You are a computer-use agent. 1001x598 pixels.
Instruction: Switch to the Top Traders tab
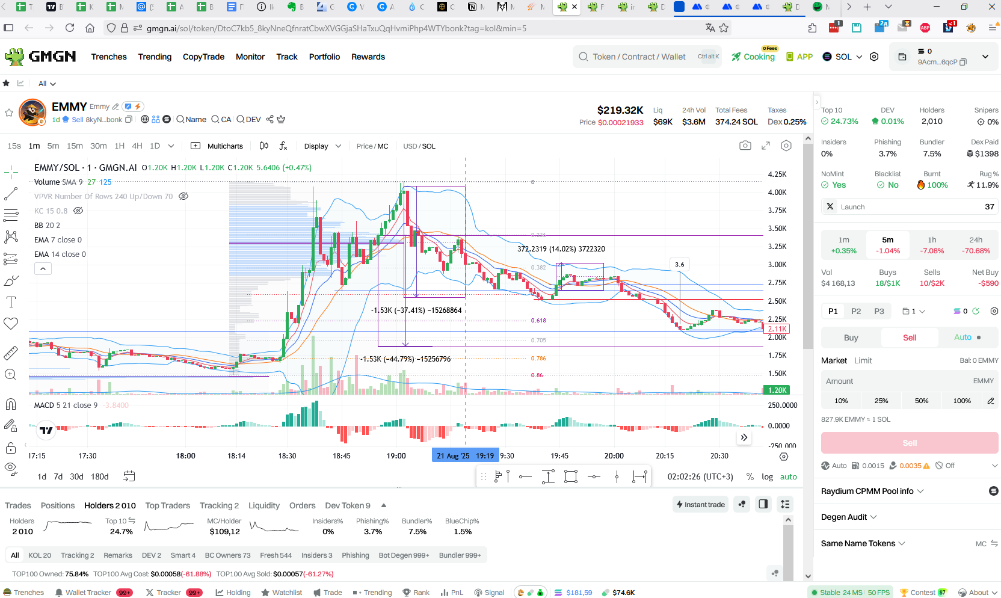167,505
